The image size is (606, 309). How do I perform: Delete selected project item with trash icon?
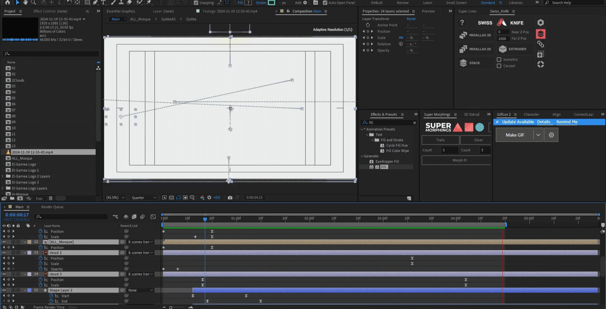[50, 198]
